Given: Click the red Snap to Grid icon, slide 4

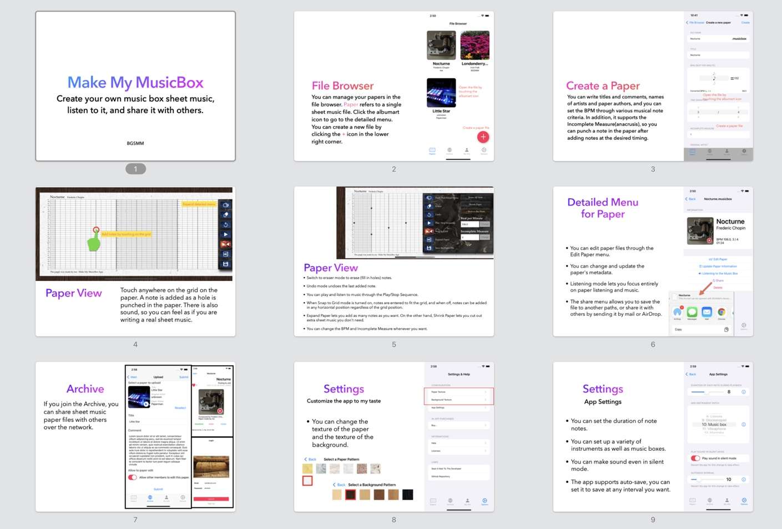Looking at the screenshot, I should [225, 244].
